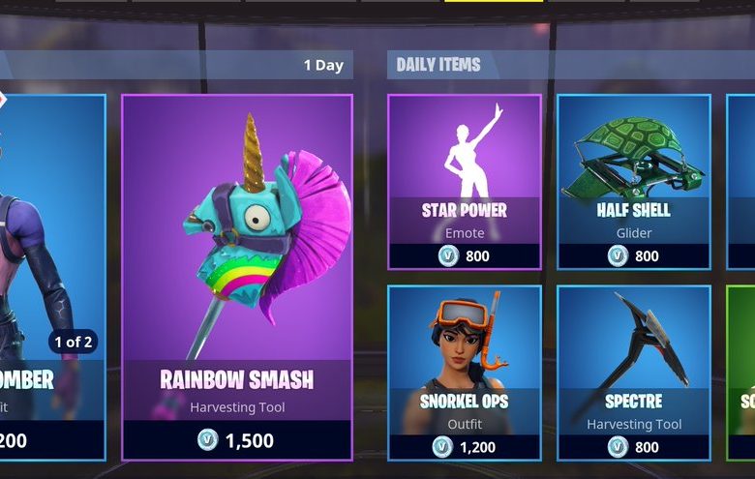The image size is (755, 479).
Task: Click the V-Bucks coin under Half Shell
Action: 618,255
